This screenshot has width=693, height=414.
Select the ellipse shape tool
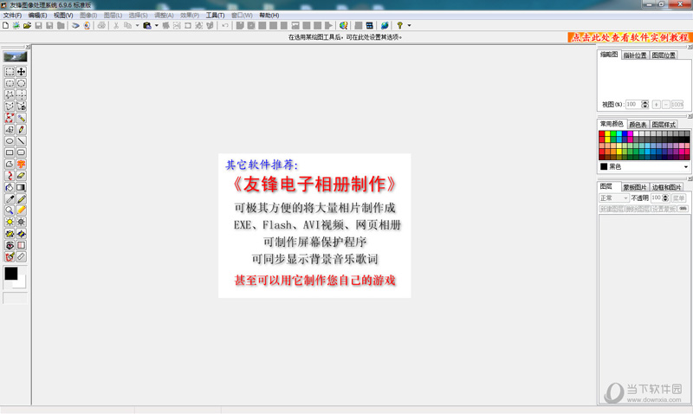10,141
